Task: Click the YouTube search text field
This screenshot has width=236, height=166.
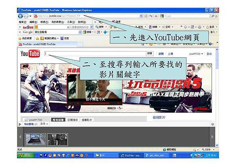Action: pyautogui.click(x=95, y=54)
